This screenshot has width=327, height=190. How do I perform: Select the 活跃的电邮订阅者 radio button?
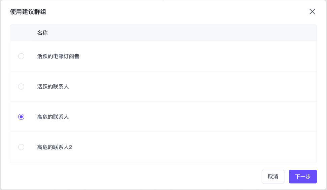click(21, 56)
